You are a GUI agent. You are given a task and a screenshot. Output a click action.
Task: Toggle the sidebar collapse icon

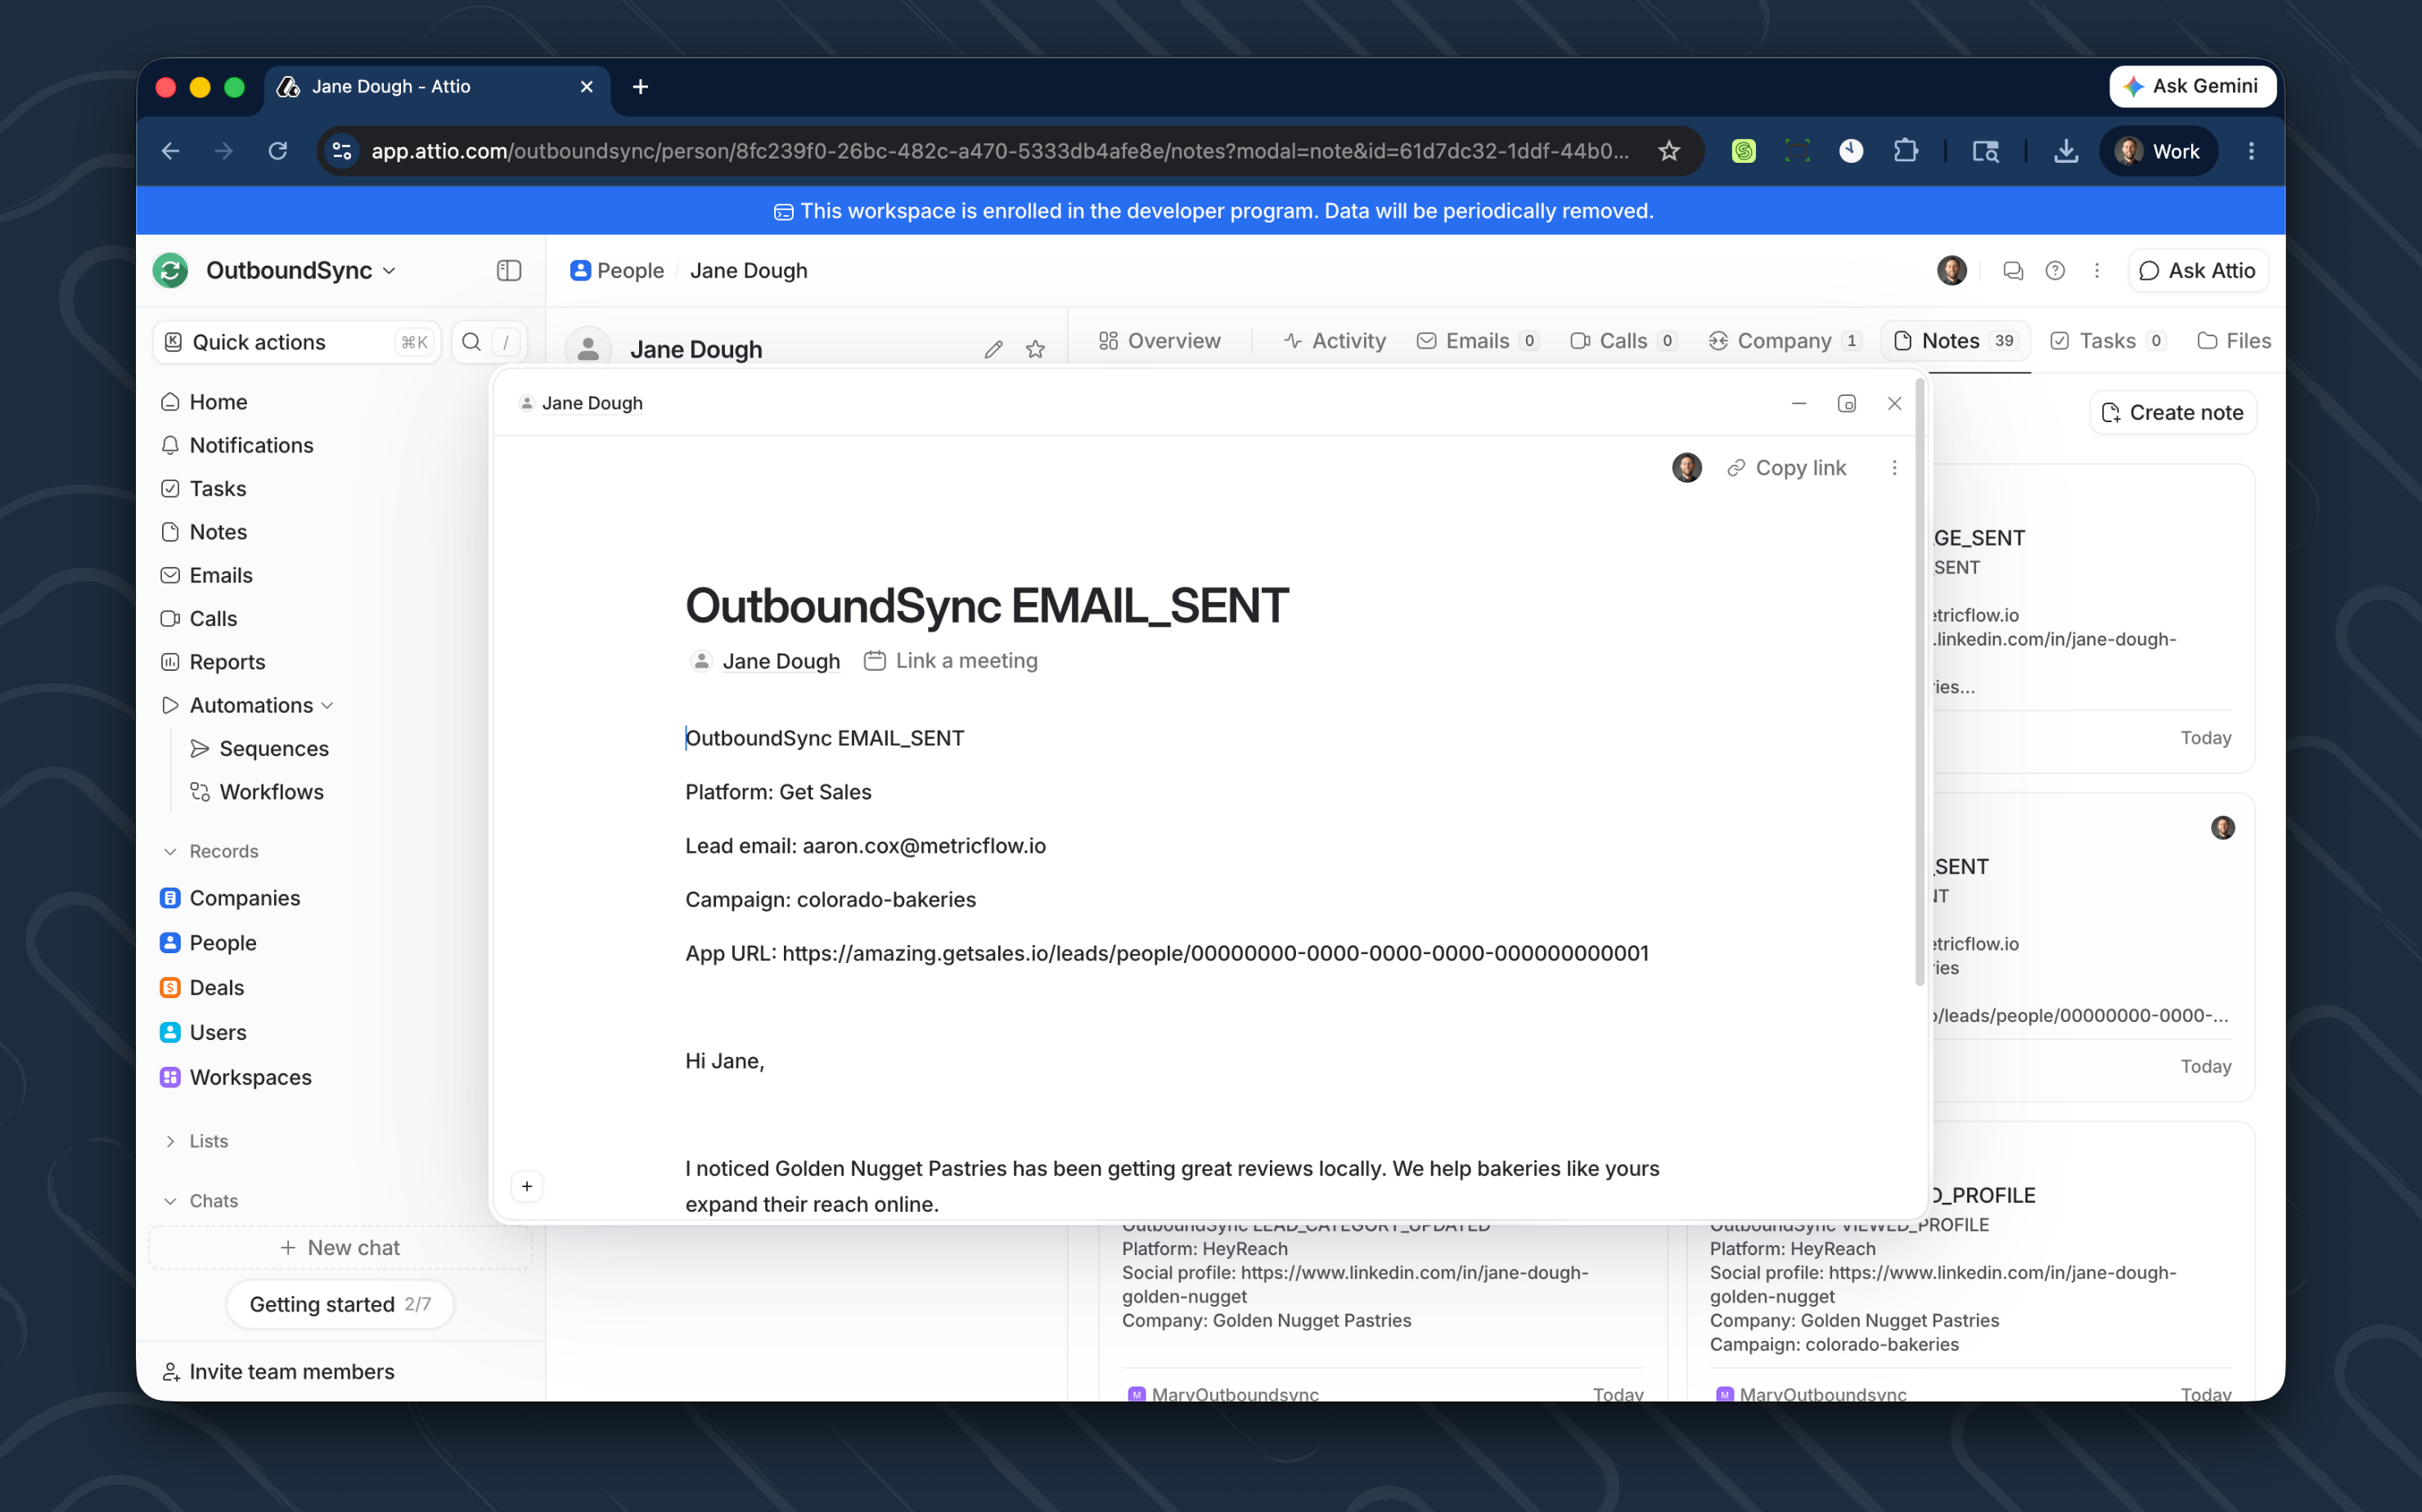coord(509,270)
